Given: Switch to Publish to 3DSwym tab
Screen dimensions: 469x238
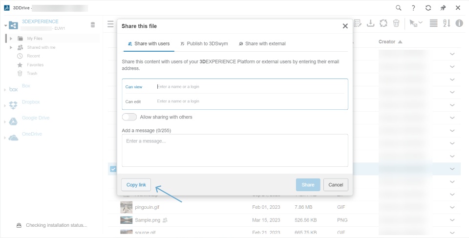Looking at the screenshot, I should [200, 44].
